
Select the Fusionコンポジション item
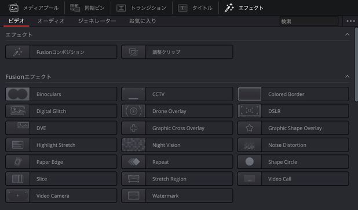click(61, 52)
